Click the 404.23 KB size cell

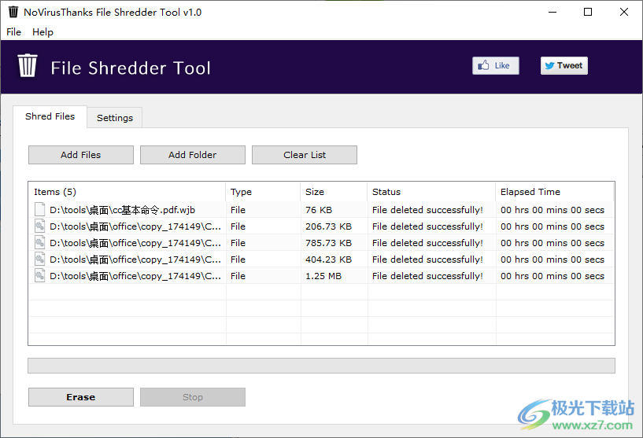click(x=328, y=259)
